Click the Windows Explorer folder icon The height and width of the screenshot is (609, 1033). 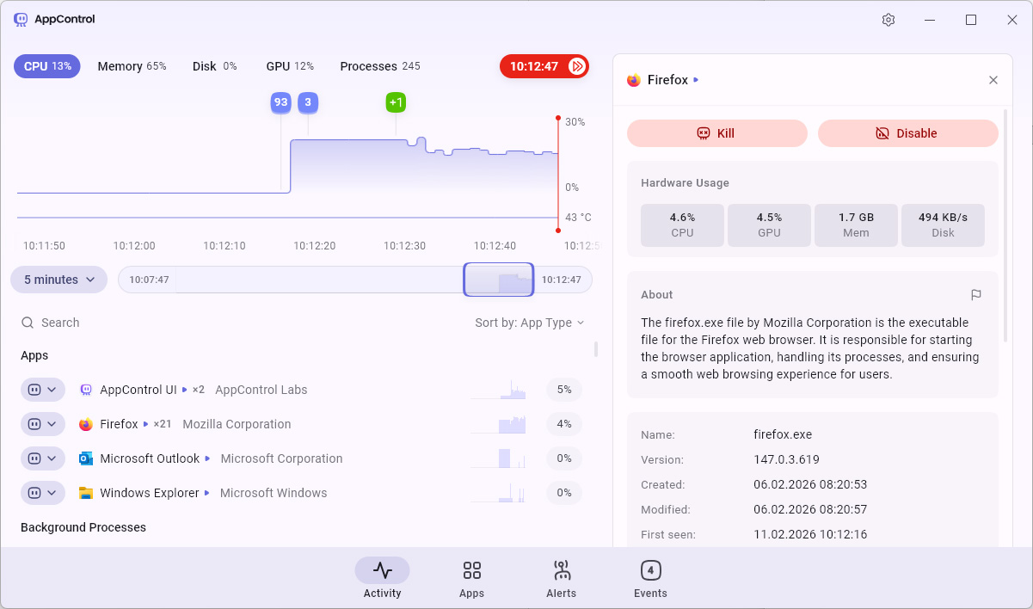[x=86, y=493]
